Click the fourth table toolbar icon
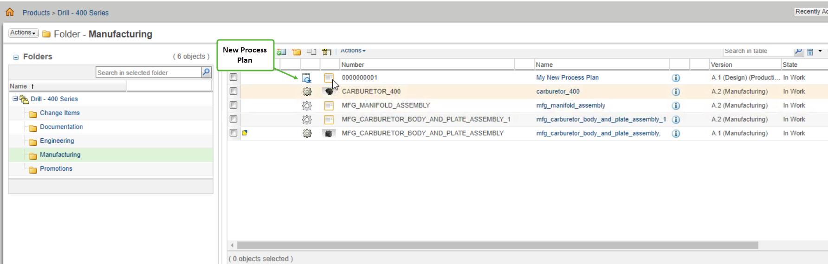The height and width of the screenshot is (264, 828). coord(327,52)
